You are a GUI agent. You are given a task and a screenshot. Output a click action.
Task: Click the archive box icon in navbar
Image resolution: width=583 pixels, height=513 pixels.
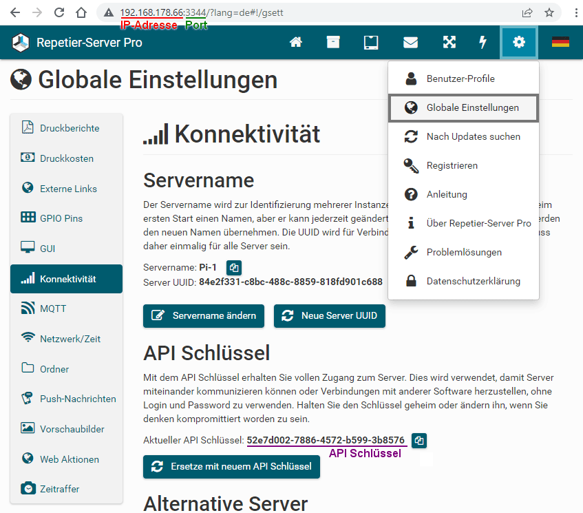[x=333, y=43]
